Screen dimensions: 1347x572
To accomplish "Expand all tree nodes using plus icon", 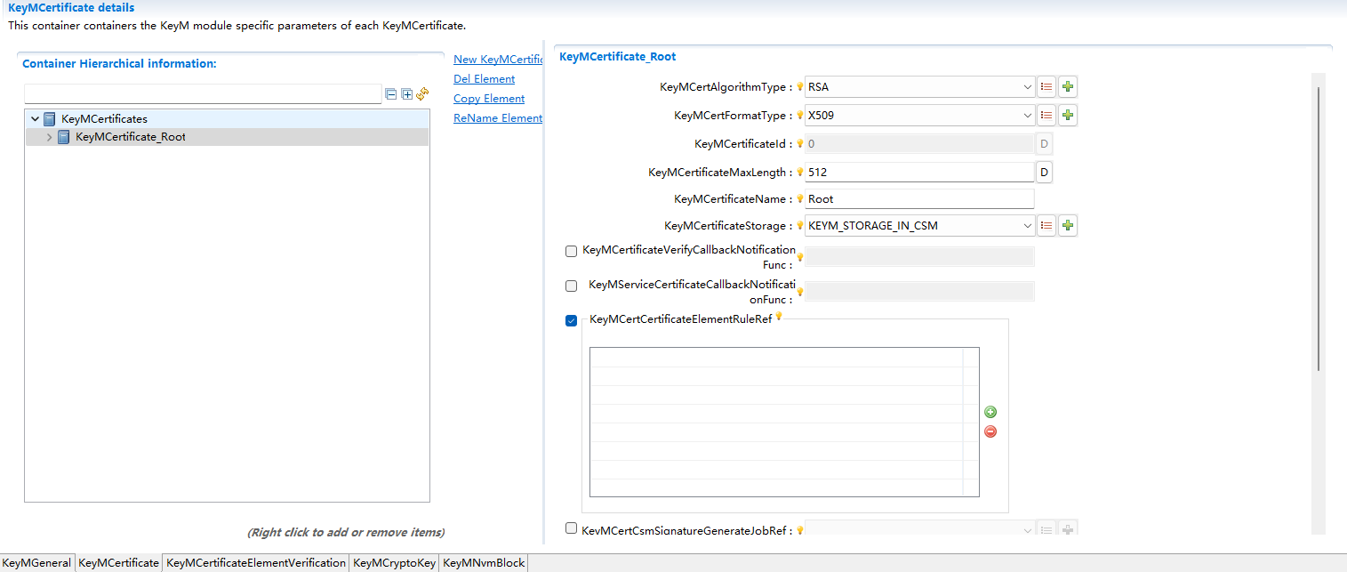I will pos(406,93).
